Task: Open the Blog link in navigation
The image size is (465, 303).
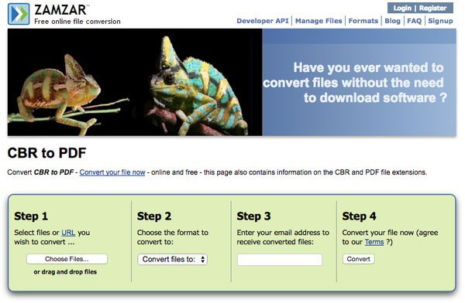Action: pyautogui.click(x=392, y=21)
